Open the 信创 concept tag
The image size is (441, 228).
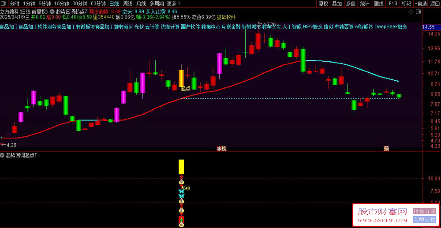[329, 27]
